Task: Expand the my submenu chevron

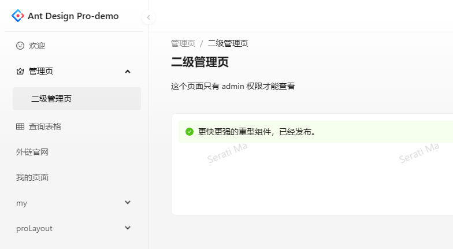Action: (x=128, y=203)
